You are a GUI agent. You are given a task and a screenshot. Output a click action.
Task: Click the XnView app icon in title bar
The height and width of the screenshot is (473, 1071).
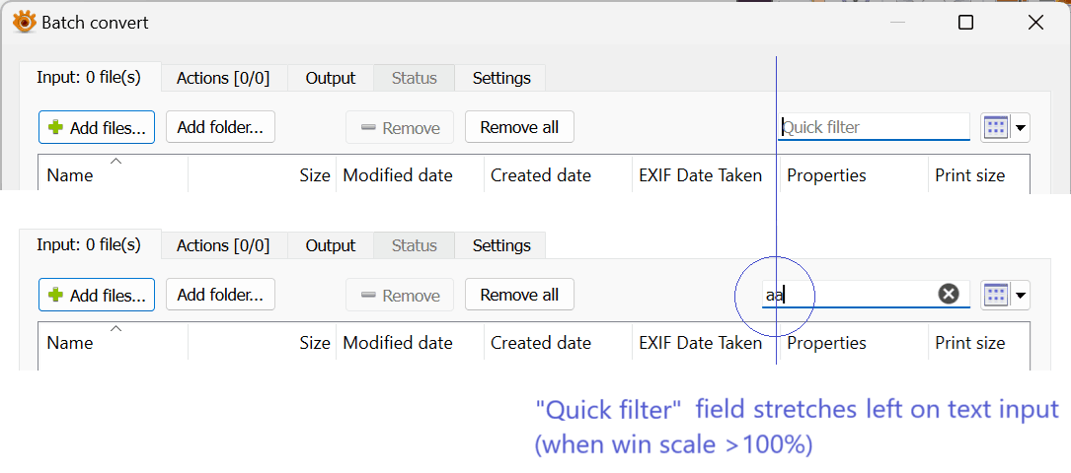click(25, 22)
